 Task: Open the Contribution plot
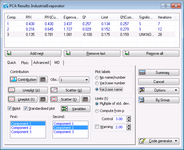[24, 80]
